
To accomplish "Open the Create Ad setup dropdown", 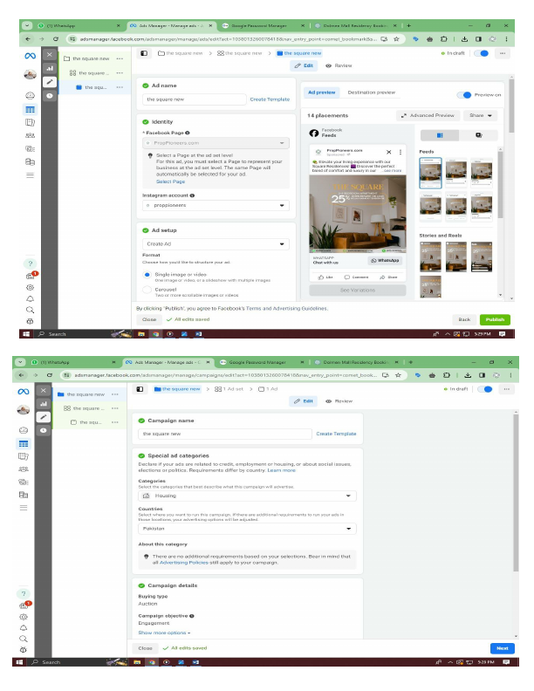I will pyautogui.click(x=216, y=244).
